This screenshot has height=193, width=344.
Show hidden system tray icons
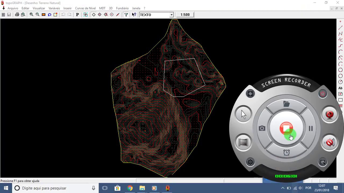pos(283,188)
